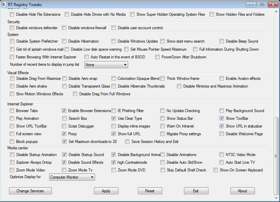Image resolution: width=280 pixels, height=202 pixels.
Task: Tick NTSC Video Mode
Action: point(221,155)
